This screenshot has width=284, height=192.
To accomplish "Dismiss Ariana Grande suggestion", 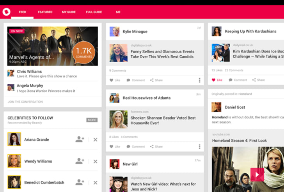I will point(95,139).
